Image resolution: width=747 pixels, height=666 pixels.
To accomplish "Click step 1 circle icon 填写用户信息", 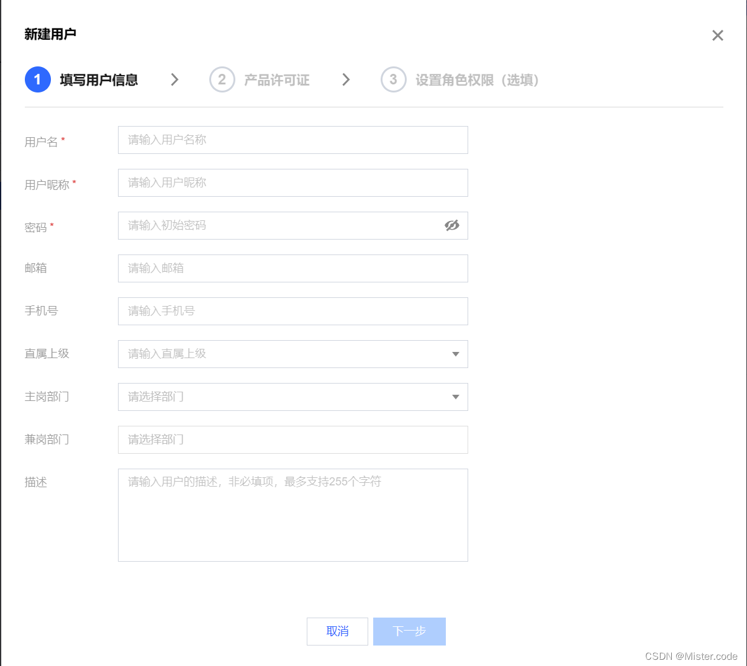I will [37, 79].
